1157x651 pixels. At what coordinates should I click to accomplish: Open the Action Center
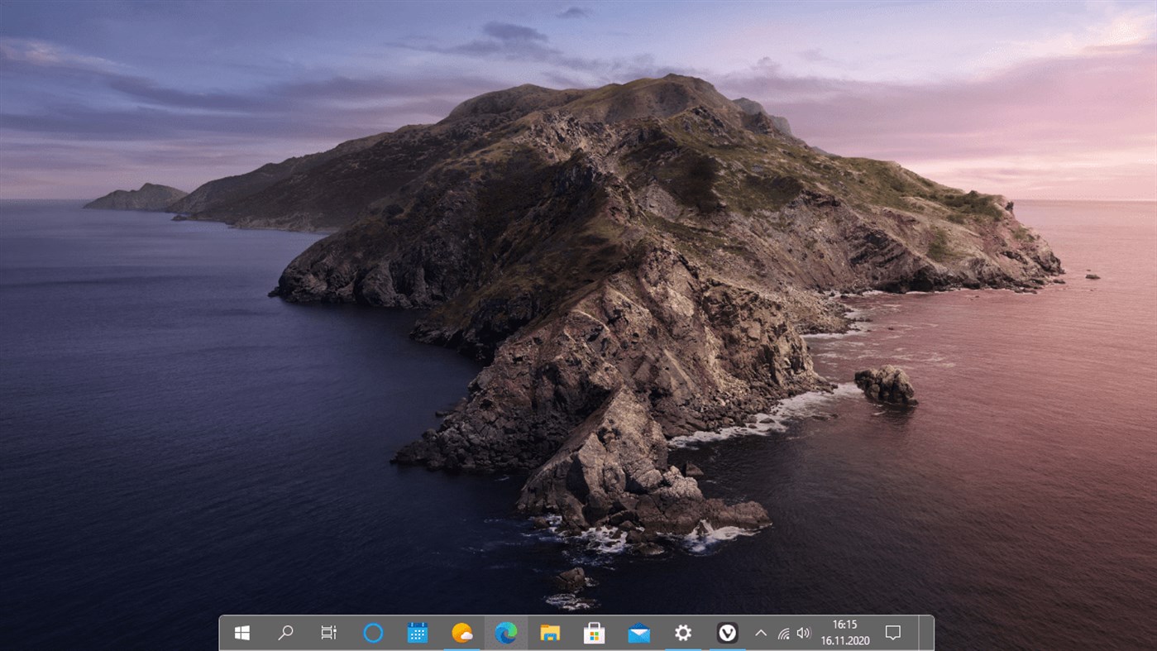[892, 633]
